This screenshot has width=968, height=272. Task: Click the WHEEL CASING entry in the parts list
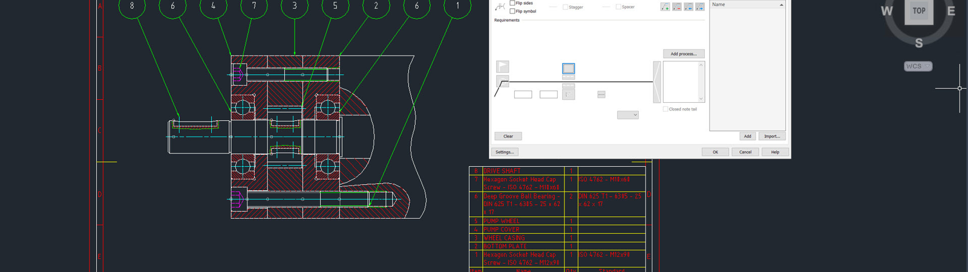[504, 238]
